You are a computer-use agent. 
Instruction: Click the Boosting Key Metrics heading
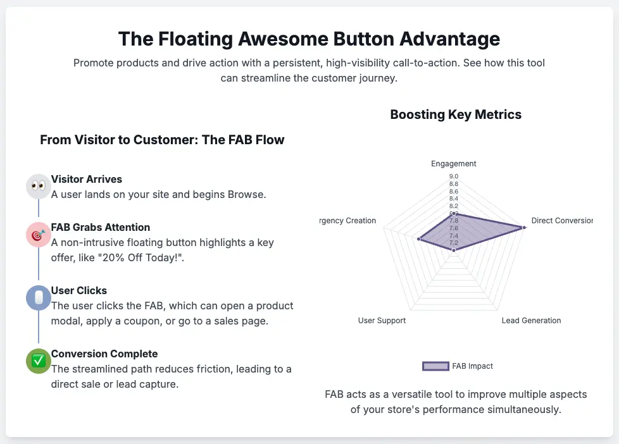[x=456, y=114]
